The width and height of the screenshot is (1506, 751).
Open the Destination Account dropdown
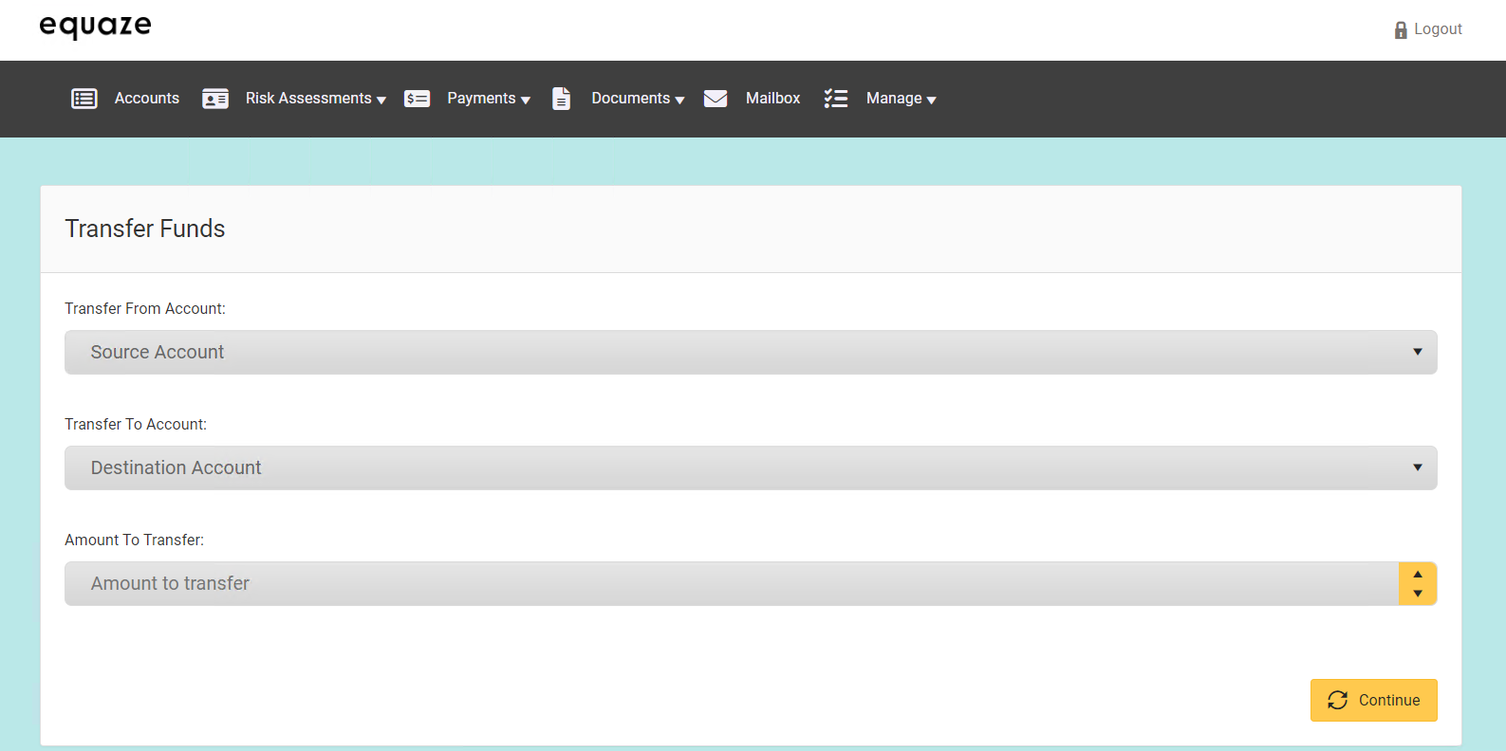click(750, 467)
